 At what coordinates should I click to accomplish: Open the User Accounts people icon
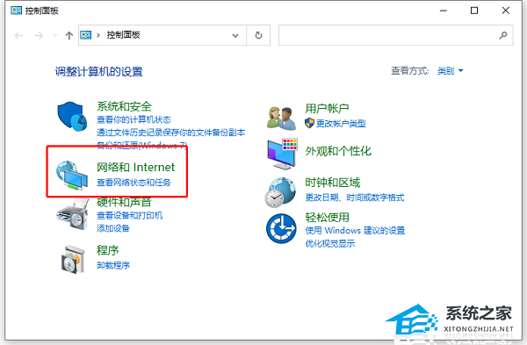[282, 118]
